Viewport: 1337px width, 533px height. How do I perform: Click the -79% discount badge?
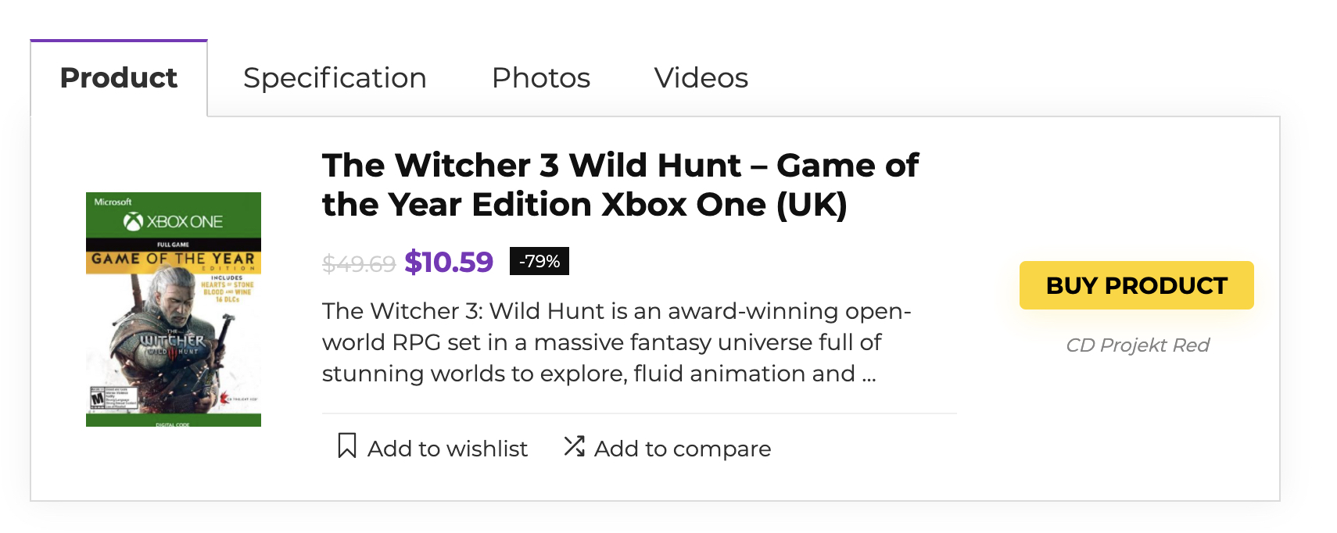tap(539, 261)
